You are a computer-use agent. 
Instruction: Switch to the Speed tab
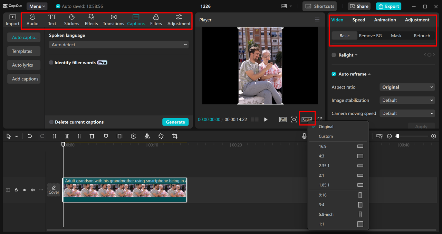(x=358, y=20)
